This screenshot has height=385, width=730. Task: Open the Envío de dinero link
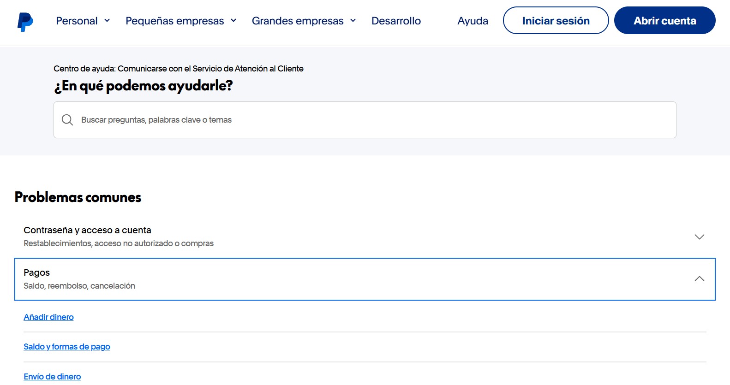click(52, 377)
